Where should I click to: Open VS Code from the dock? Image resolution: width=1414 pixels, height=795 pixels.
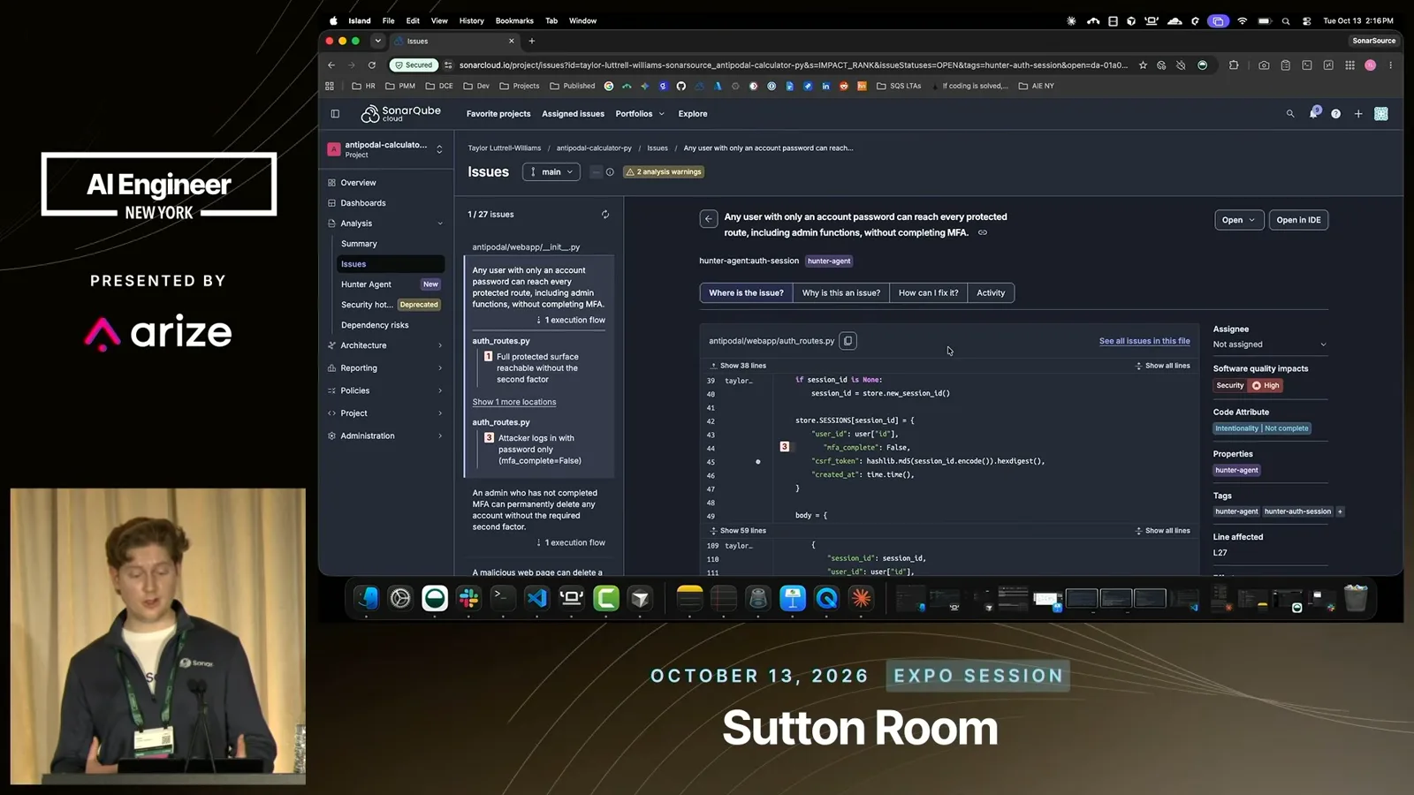[537, 599]
